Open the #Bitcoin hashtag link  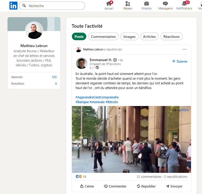click(x=112, y=102)
